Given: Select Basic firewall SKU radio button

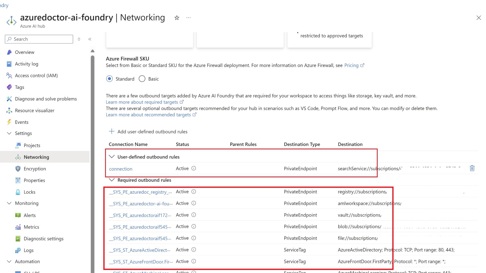Looking at the screenshot, I should coord(142,79).
